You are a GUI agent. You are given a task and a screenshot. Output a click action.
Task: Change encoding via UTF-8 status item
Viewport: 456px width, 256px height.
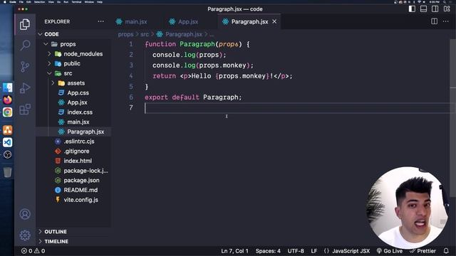tap(296, 251)
